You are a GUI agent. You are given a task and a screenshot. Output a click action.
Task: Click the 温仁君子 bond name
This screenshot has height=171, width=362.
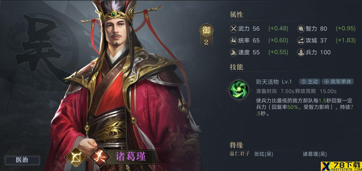coord(240,153)
